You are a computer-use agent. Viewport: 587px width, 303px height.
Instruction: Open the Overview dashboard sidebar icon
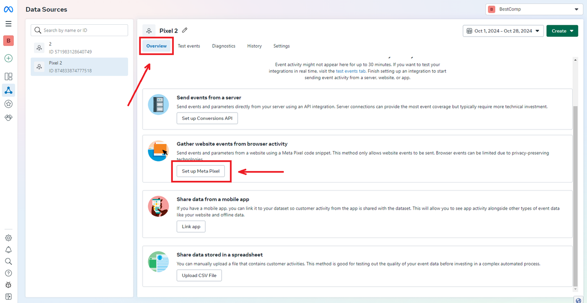coord(8,76)
